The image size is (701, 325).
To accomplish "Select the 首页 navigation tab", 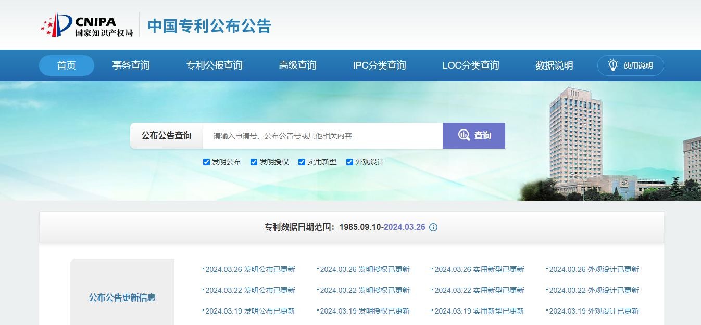I will coord(66,66).
